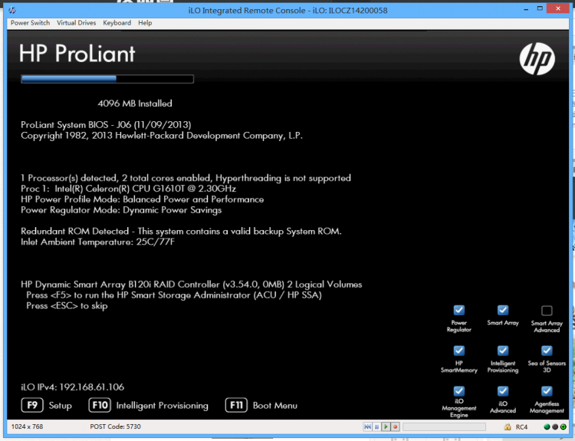Click the padlock encryption icon

tap(508, 426)
